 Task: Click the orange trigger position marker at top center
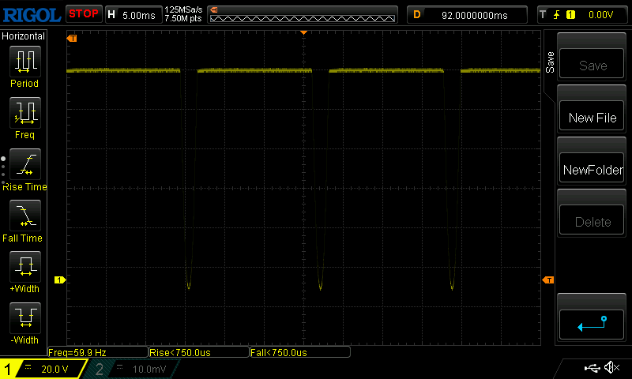pyautogui.click(x=303, y=32)
